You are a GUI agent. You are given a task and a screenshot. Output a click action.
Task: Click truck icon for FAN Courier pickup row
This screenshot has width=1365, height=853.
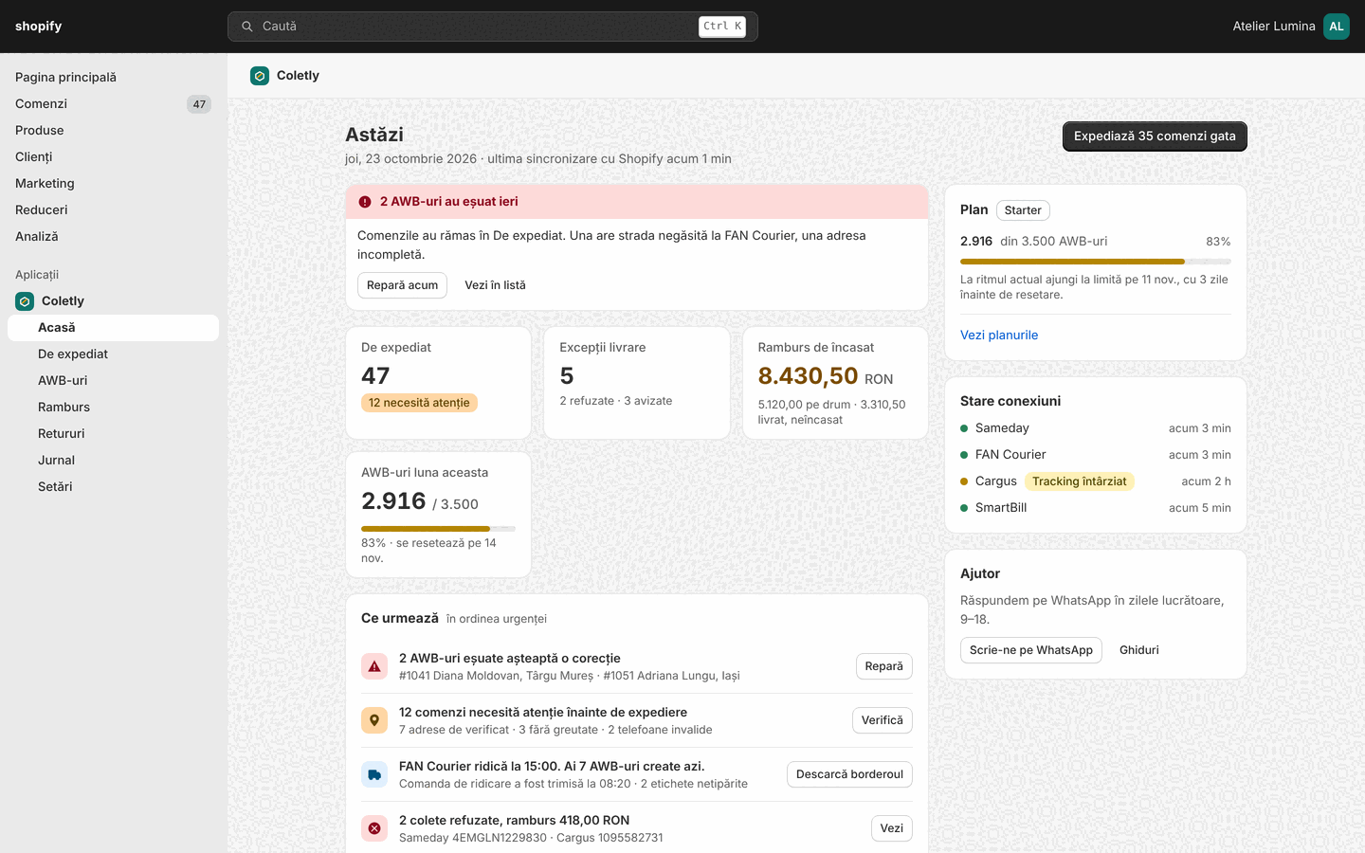pos(374,774)
